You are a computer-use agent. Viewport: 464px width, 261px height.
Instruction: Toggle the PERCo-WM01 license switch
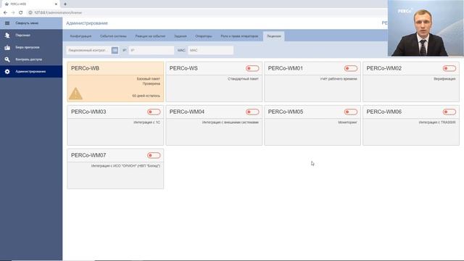(351, 68)
